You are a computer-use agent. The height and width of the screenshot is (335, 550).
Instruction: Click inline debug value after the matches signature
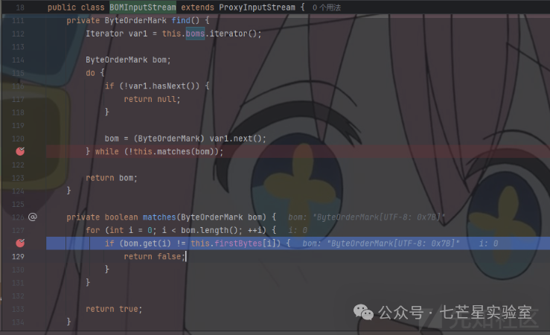click(x=367, y=217)
